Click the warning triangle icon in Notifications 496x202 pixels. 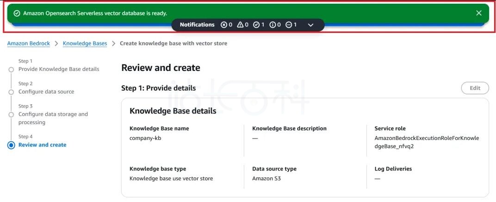tap(240, 25)
